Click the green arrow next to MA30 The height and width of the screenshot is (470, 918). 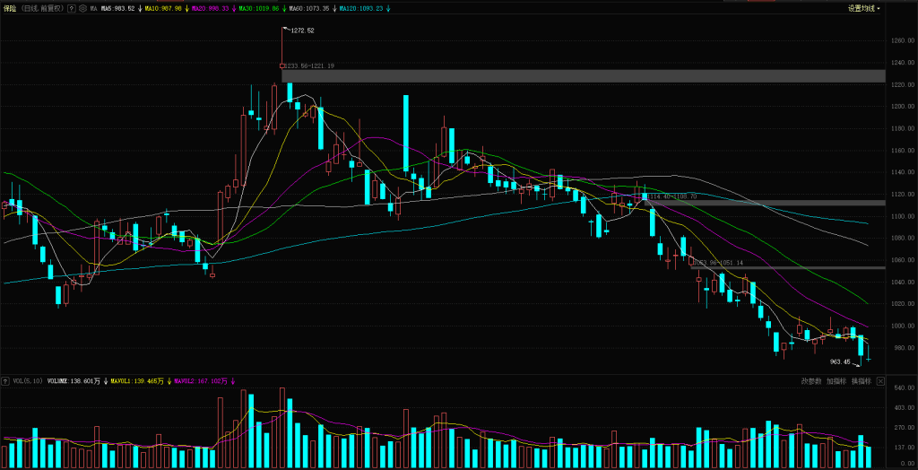(x=284, y=8)
